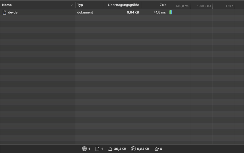Sort by Übertragungsgröße column header
The height and width of the screenshot is (153, 244).
pyautogui.click(x=123, y=5)
